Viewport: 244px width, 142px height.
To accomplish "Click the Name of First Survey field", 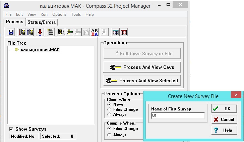I will 177,115.
